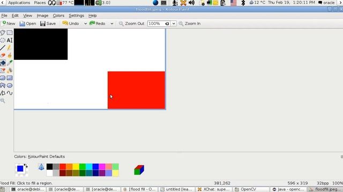Select the Rectangle tool

click(10, 78)
